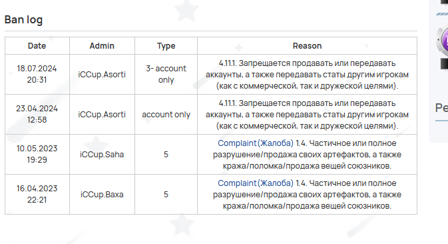Open the second Complaint (Жалоба) link
This screenshot has width=448, height=244.
tap(256, 183)
